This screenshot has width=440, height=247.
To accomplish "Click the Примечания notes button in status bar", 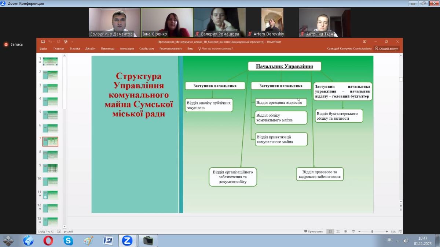I will pos(313,232).
